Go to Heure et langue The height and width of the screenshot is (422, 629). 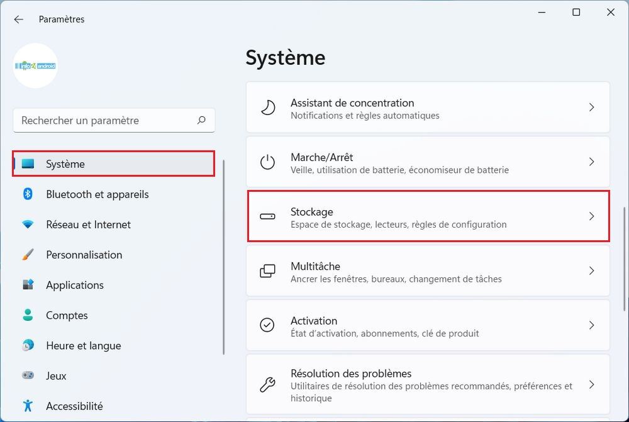83,345
